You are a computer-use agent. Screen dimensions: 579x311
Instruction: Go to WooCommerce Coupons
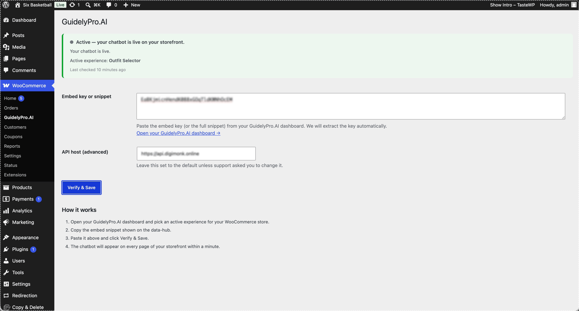point(13,136)
